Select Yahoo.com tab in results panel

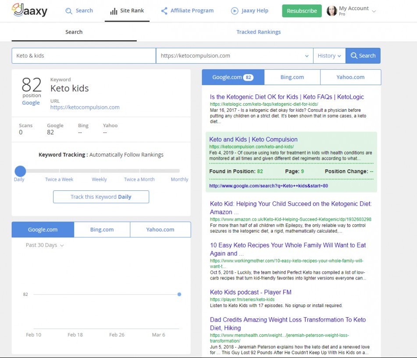[350, 77]
